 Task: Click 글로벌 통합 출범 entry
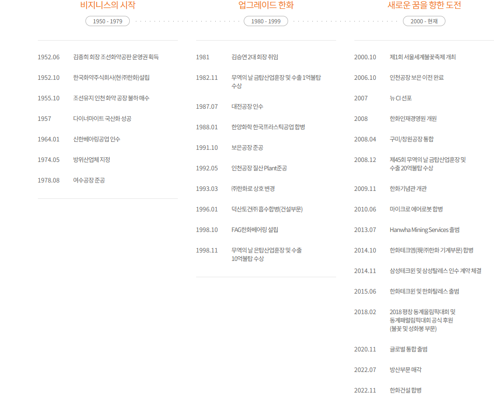pyautogui.click(x=408, y=349)
